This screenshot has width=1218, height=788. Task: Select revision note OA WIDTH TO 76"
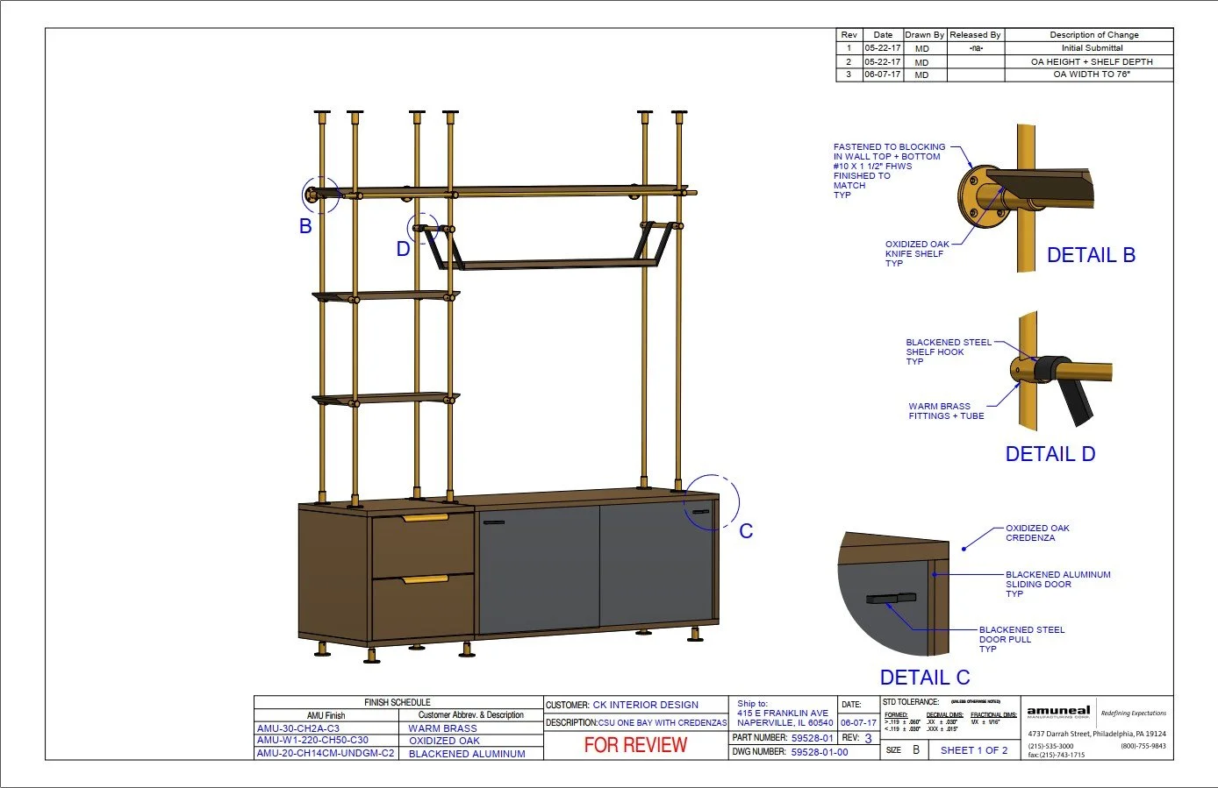coord(1092,75)
